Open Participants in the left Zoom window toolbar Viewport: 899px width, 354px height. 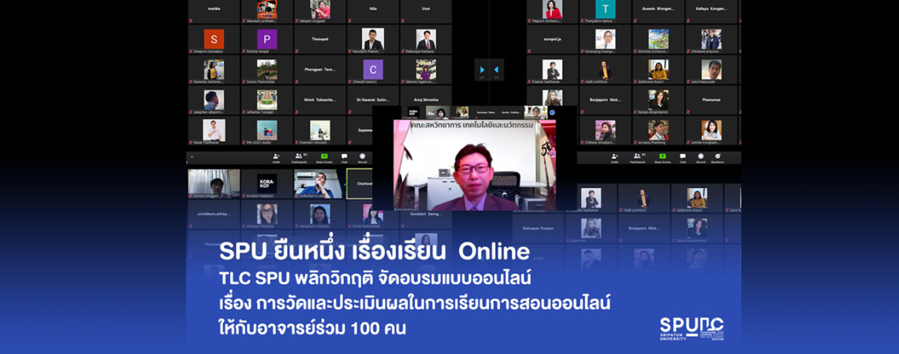[x=301, y=158]
